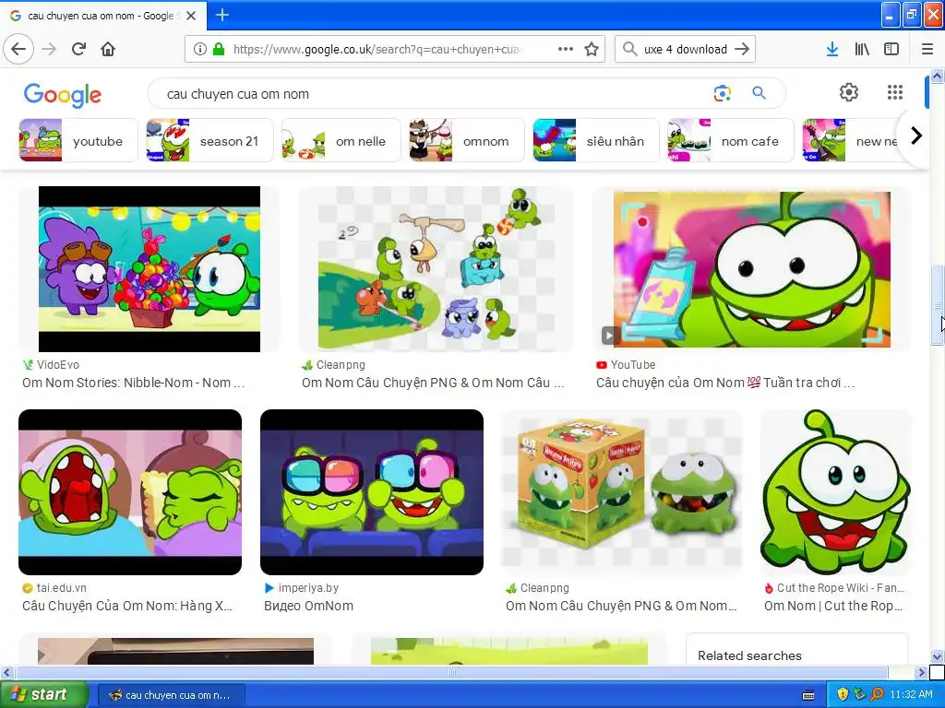The image size is (945, 708).
Task: Open the Firefox hamburger menu
Action: click(927, 50)
